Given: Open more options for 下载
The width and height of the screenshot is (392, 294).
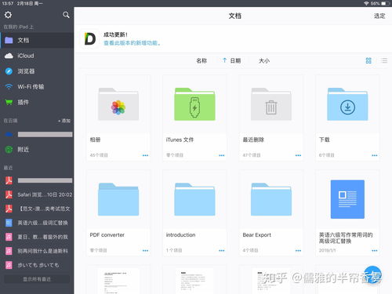Looking at the screenshot, I should point(375,155).
